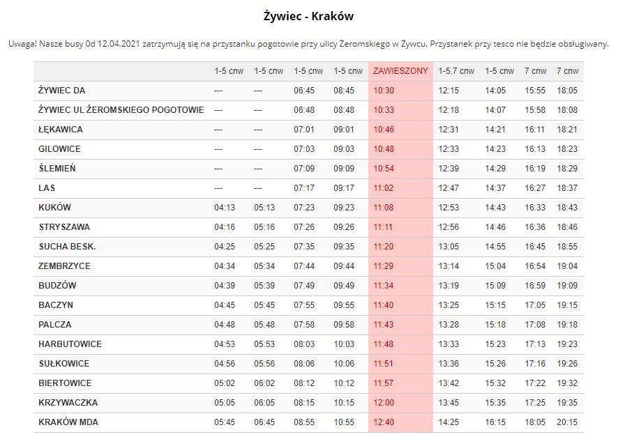This screenshot has height=446, width=625.
Task: Click the 12:00 Krzywaczka time cell
Action: pyautogui.click(x=384, y=403)
